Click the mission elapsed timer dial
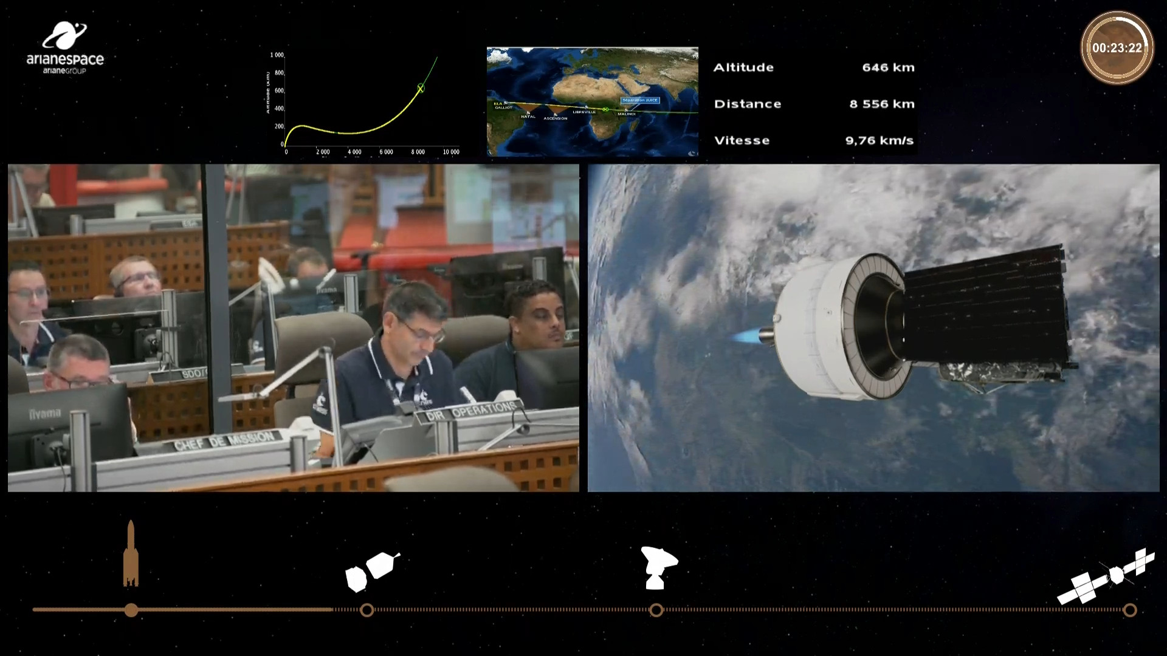This screenshot has width=1167, height=656. [1117, 47]
